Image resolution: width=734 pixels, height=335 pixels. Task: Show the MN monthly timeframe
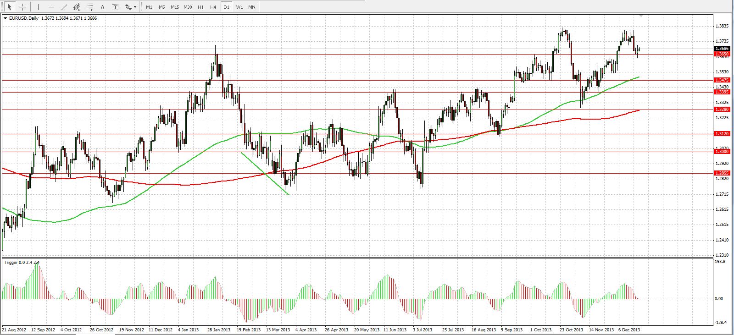point(252,7)
